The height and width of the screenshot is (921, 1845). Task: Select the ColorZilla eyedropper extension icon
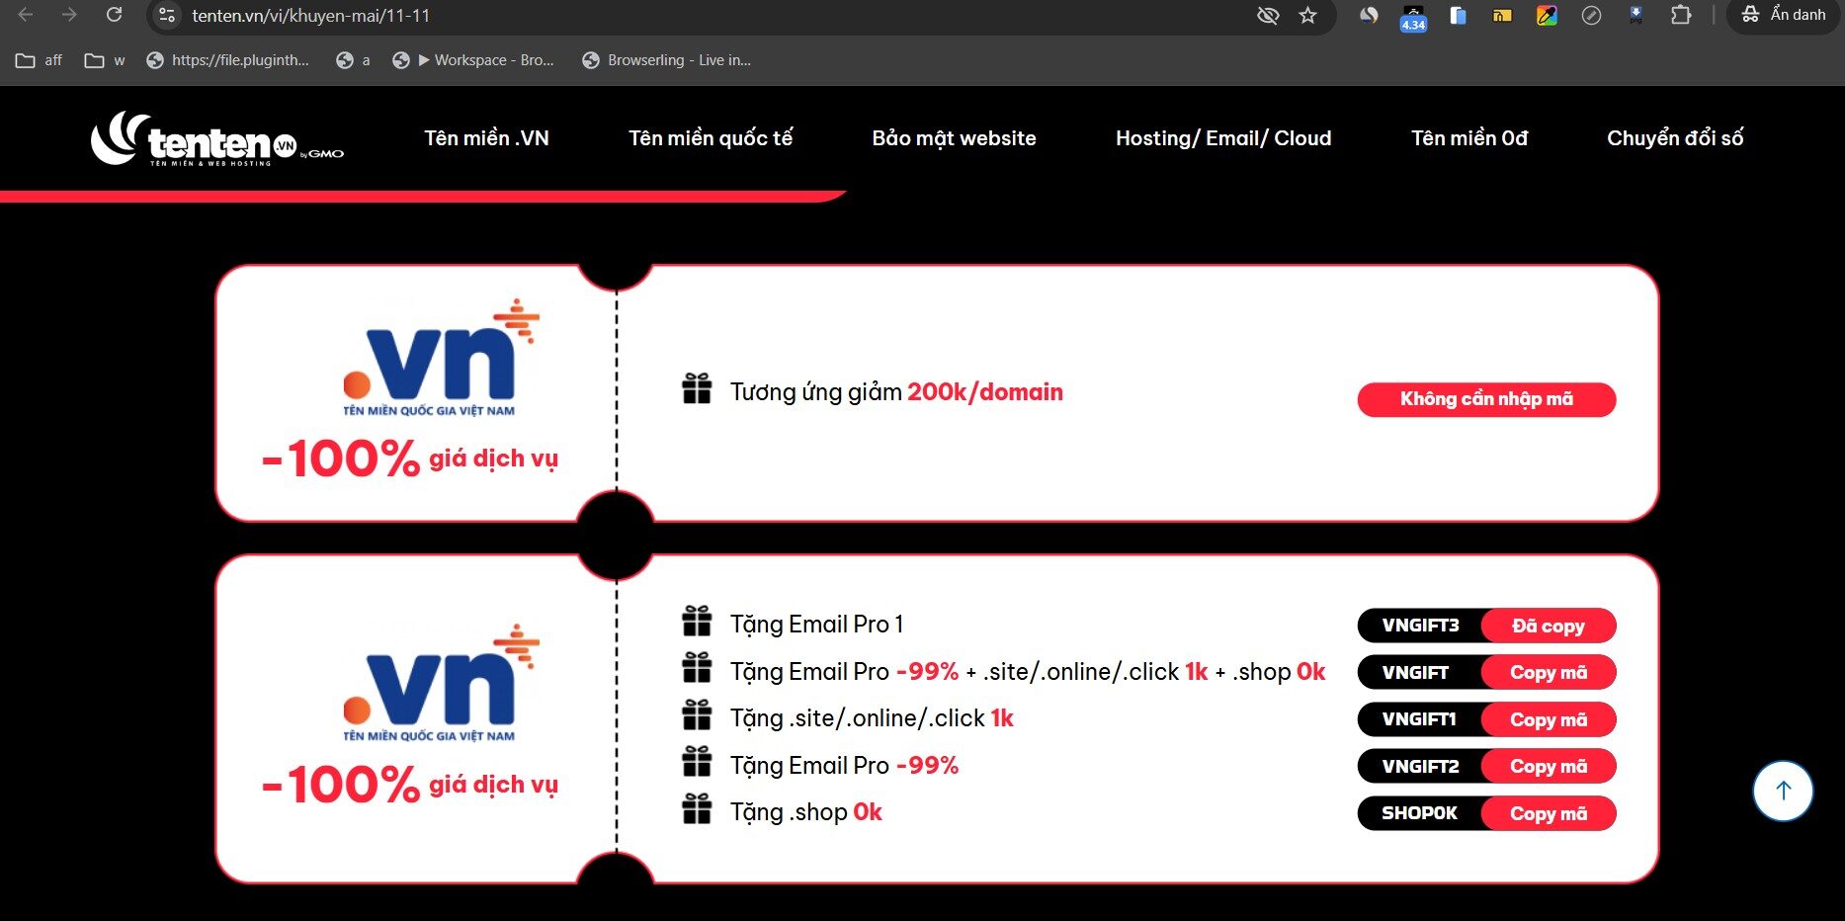[x=1548, y=16]
